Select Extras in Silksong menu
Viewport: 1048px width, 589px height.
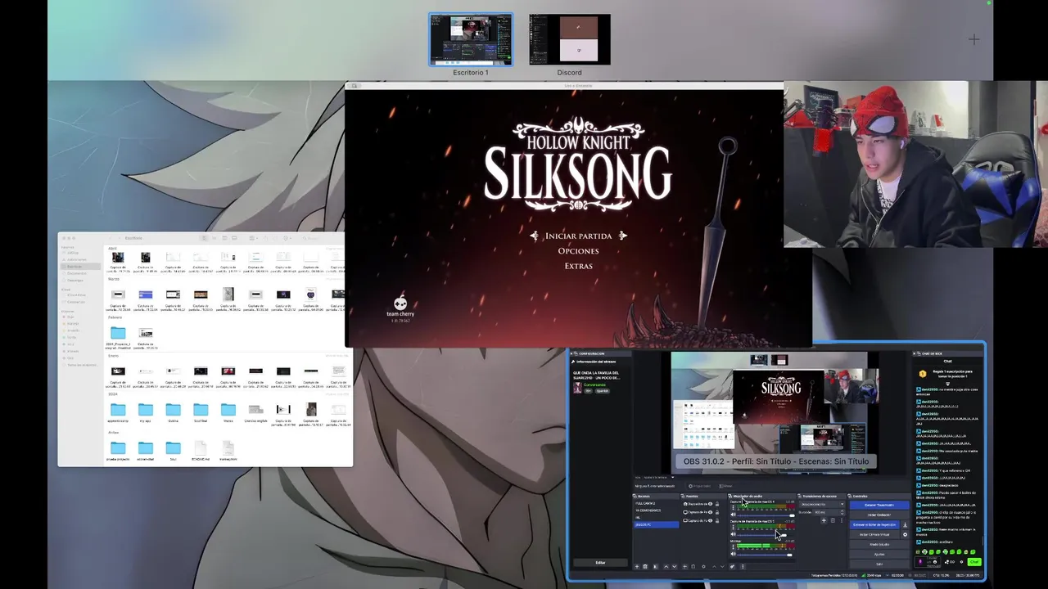578,266
